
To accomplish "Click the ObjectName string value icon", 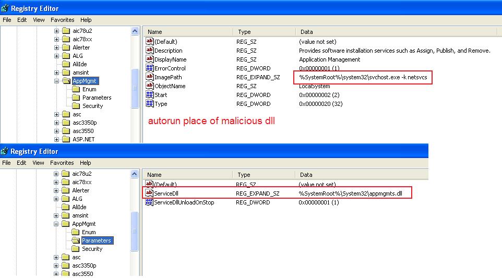I will tap(150, 86).
